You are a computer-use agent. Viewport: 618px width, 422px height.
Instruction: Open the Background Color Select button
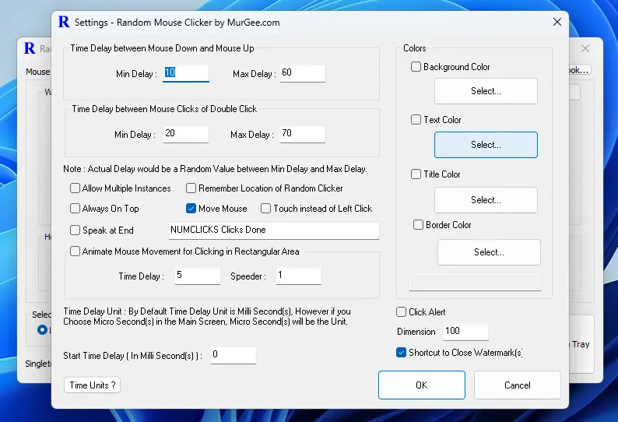click(486, 91)
